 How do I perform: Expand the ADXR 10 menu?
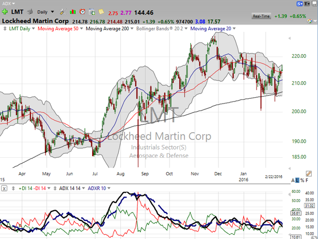click(x=109, y=189)
